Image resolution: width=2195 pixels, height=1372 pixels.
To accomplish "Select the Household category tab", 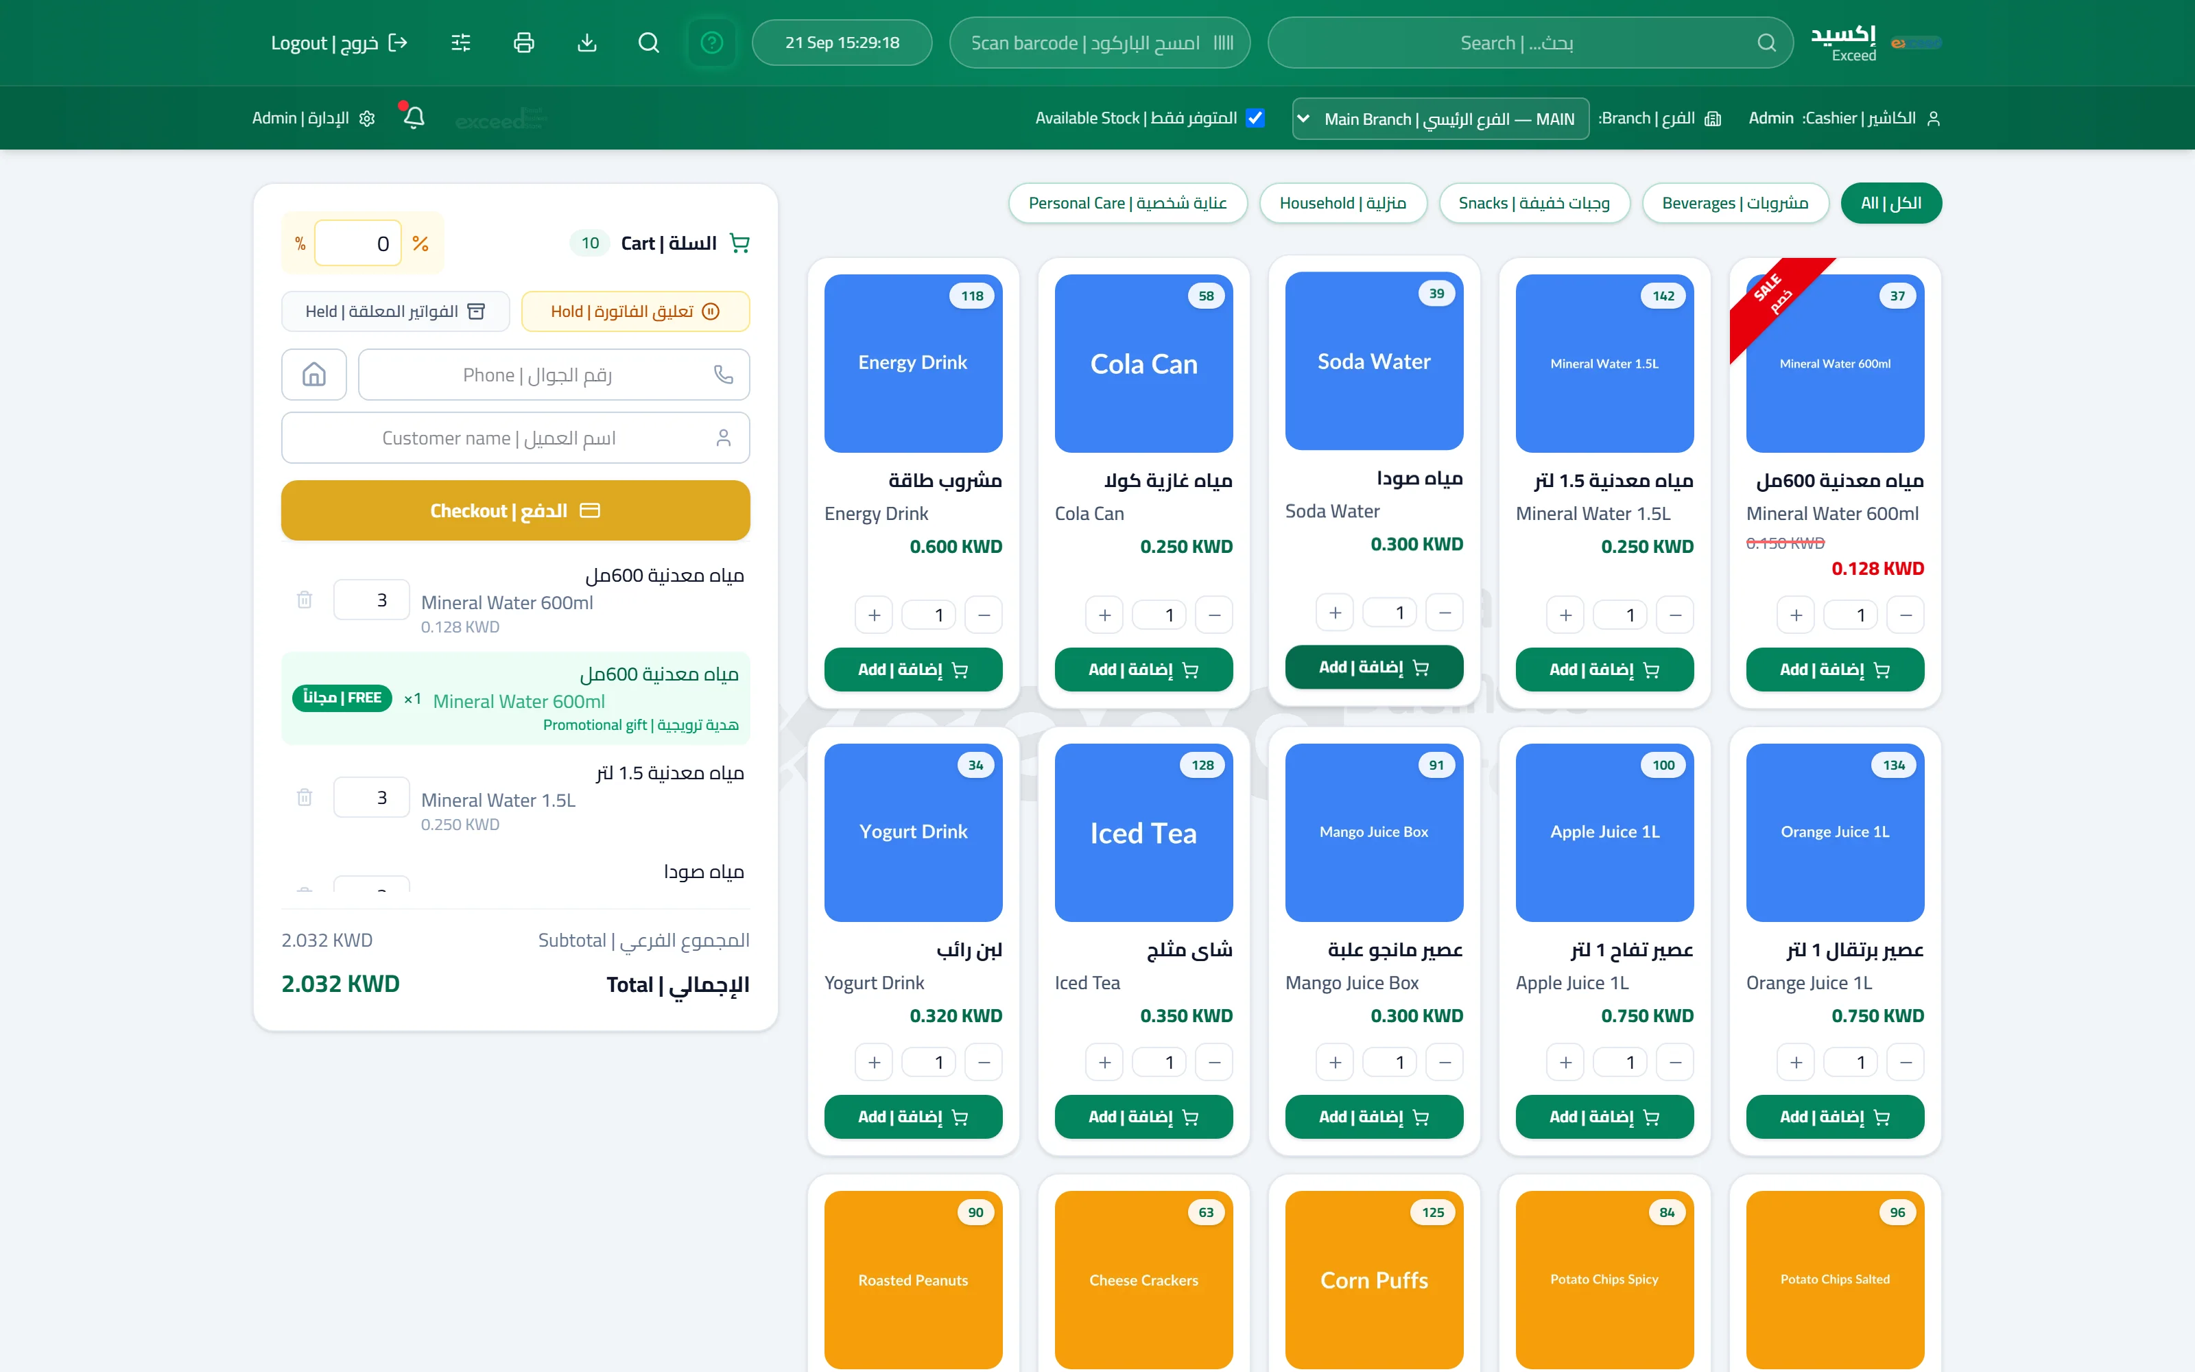I will click(1342, 203).
